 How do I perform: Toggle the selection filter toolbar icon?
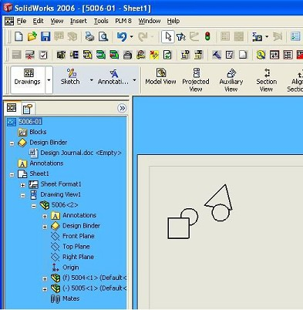pos(181,37)
